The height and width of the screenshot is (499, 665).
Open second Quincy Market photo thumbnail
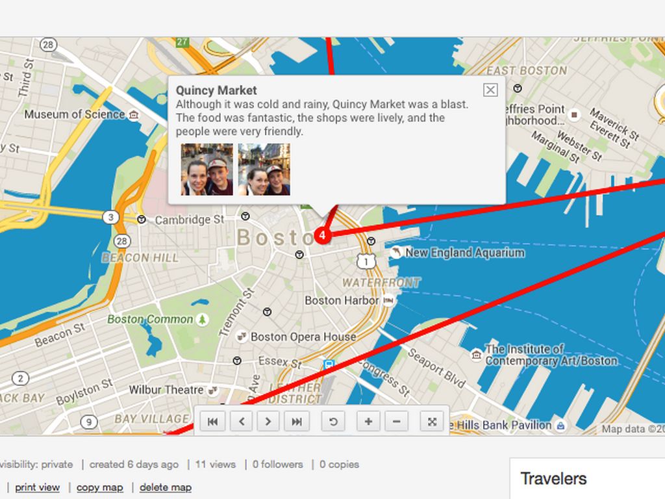point(264,170)
